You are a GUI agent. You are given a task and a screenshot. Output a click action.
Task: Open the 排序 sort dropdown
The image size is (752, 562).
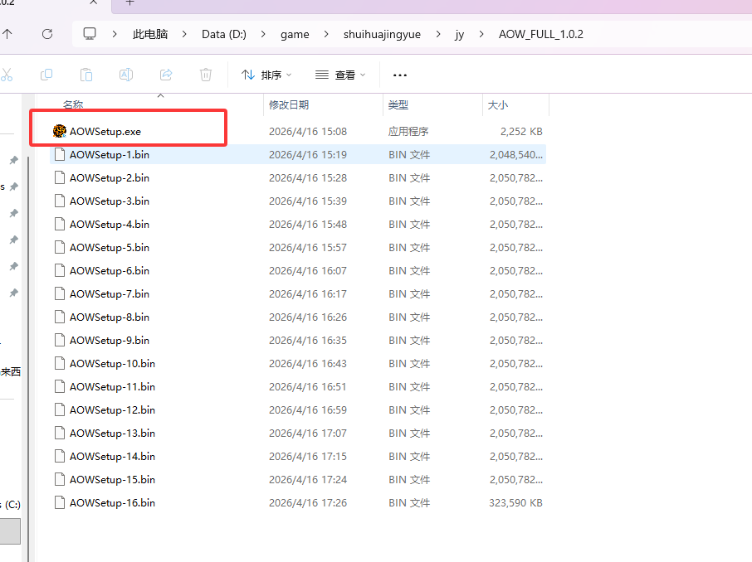pyautogui.click(x=266, y=75)
